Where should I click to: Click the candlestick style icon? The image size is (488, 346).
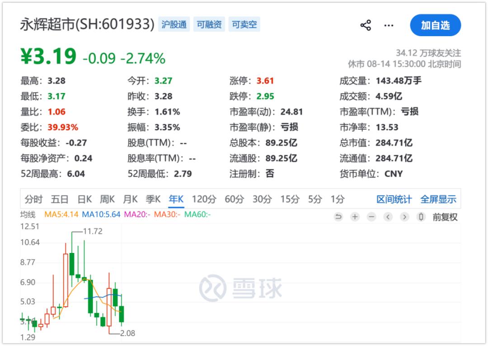click(421, 216)
